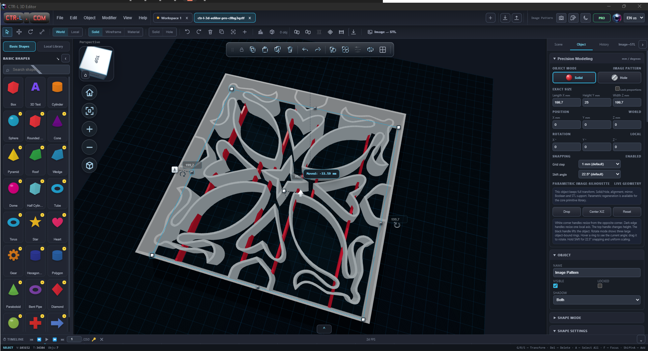648x351 pixels.
Task: Click the Drop button in properties panel
Action: click(x=567, y=212)
